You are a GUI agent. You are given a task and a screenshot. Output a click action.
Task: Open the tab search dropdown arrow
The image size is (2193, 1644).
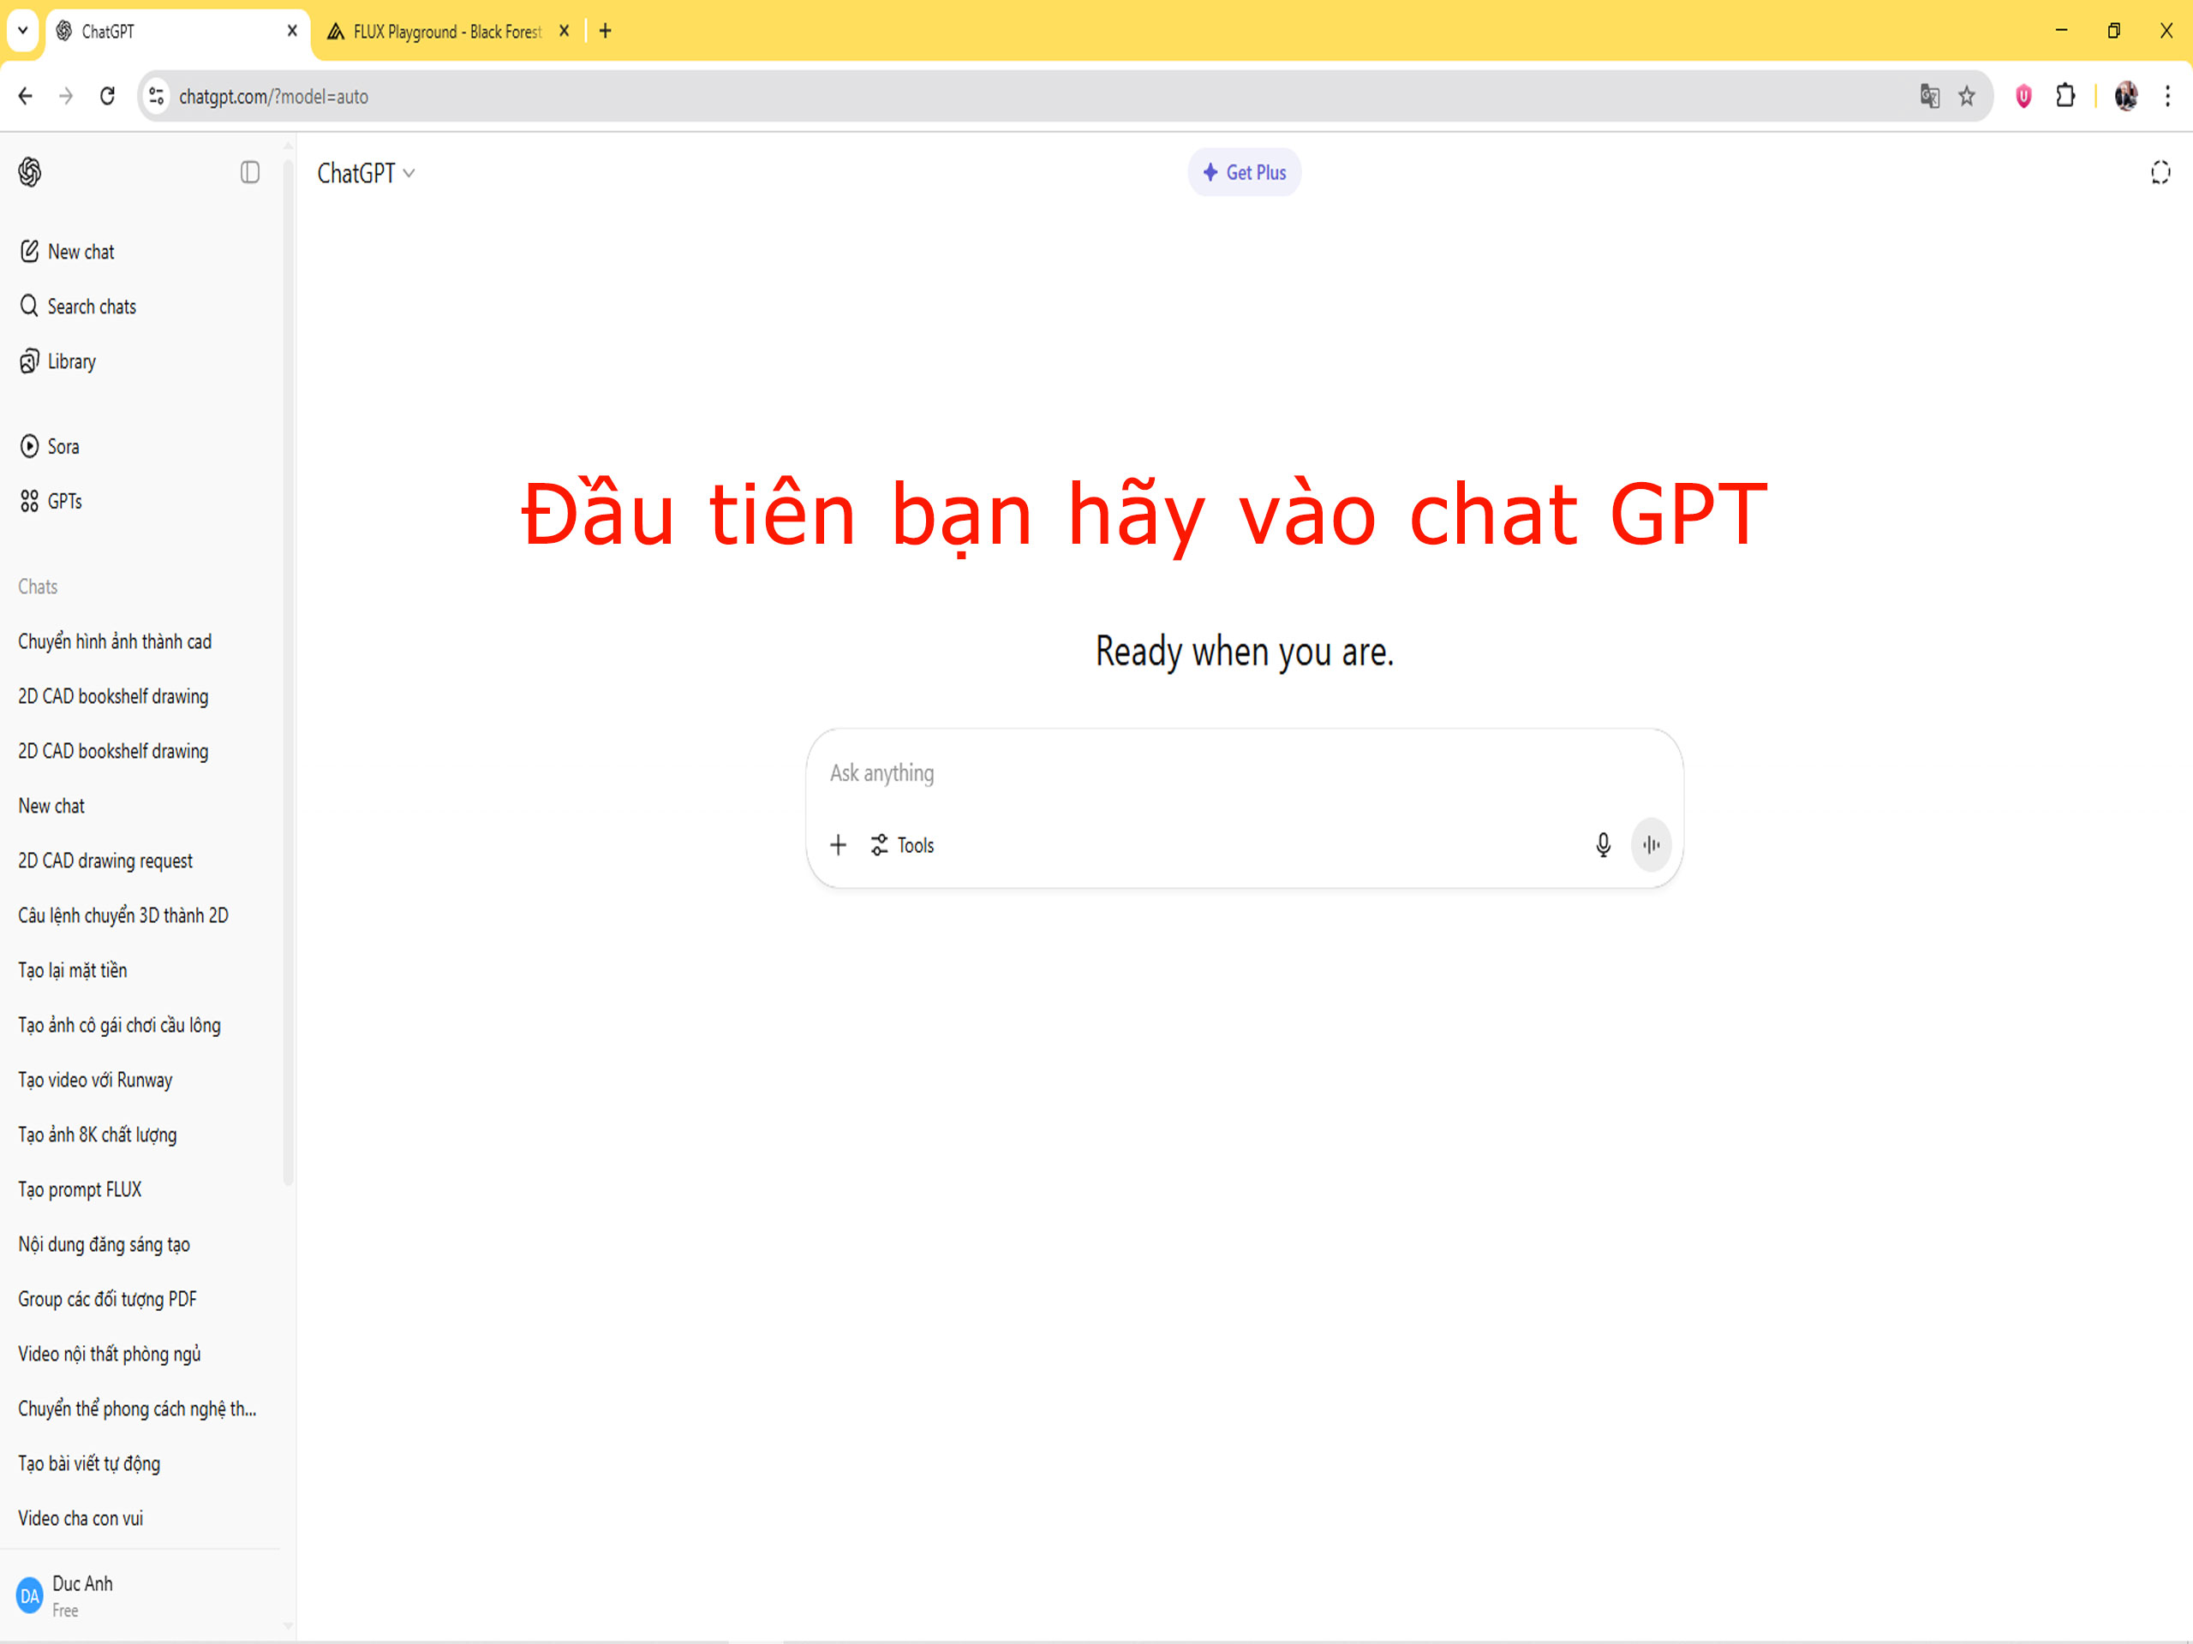21,31
